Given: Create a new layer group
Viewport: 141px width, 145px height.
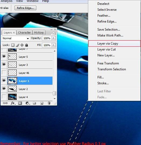Looking at the screenshot, I should (x=34, y=103).
